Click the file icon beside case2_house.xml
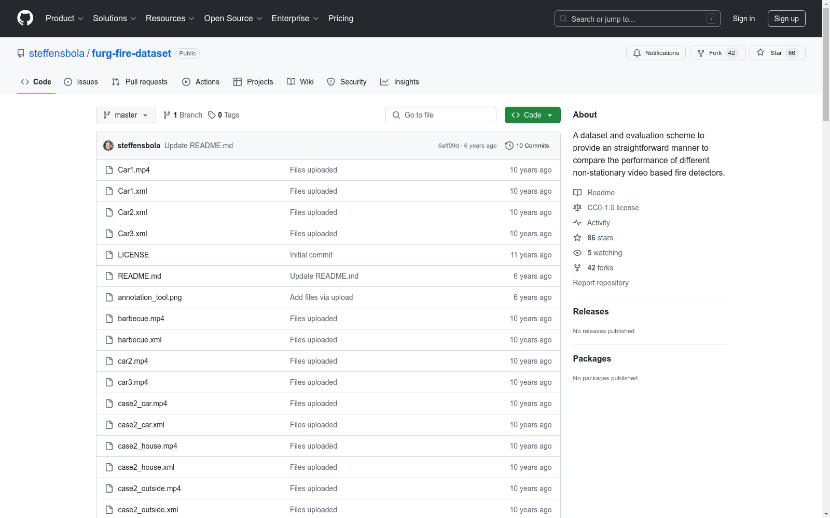 [x=109, y=467]
